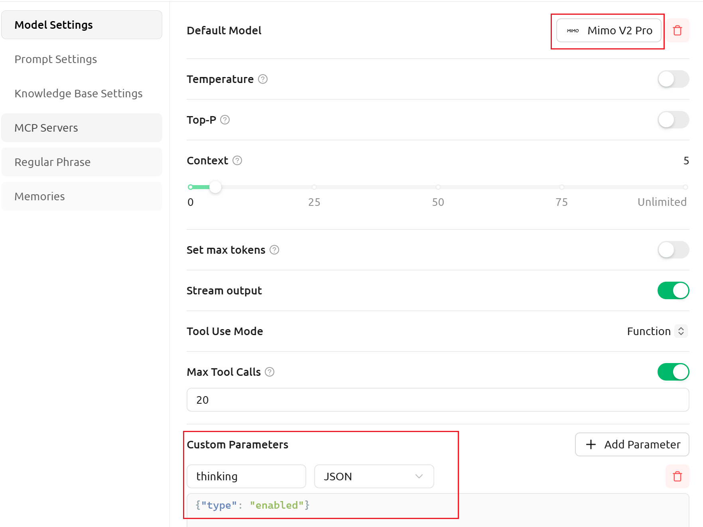Viewport: 703px width, 527px height.
Task: Click the Tool Use Mode label
Action: point(225,331)
